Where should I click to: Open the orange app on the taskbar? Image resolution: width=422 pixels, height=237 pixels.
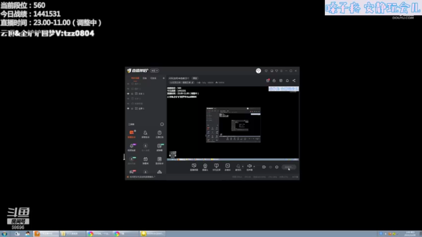[x=46, y=234]
